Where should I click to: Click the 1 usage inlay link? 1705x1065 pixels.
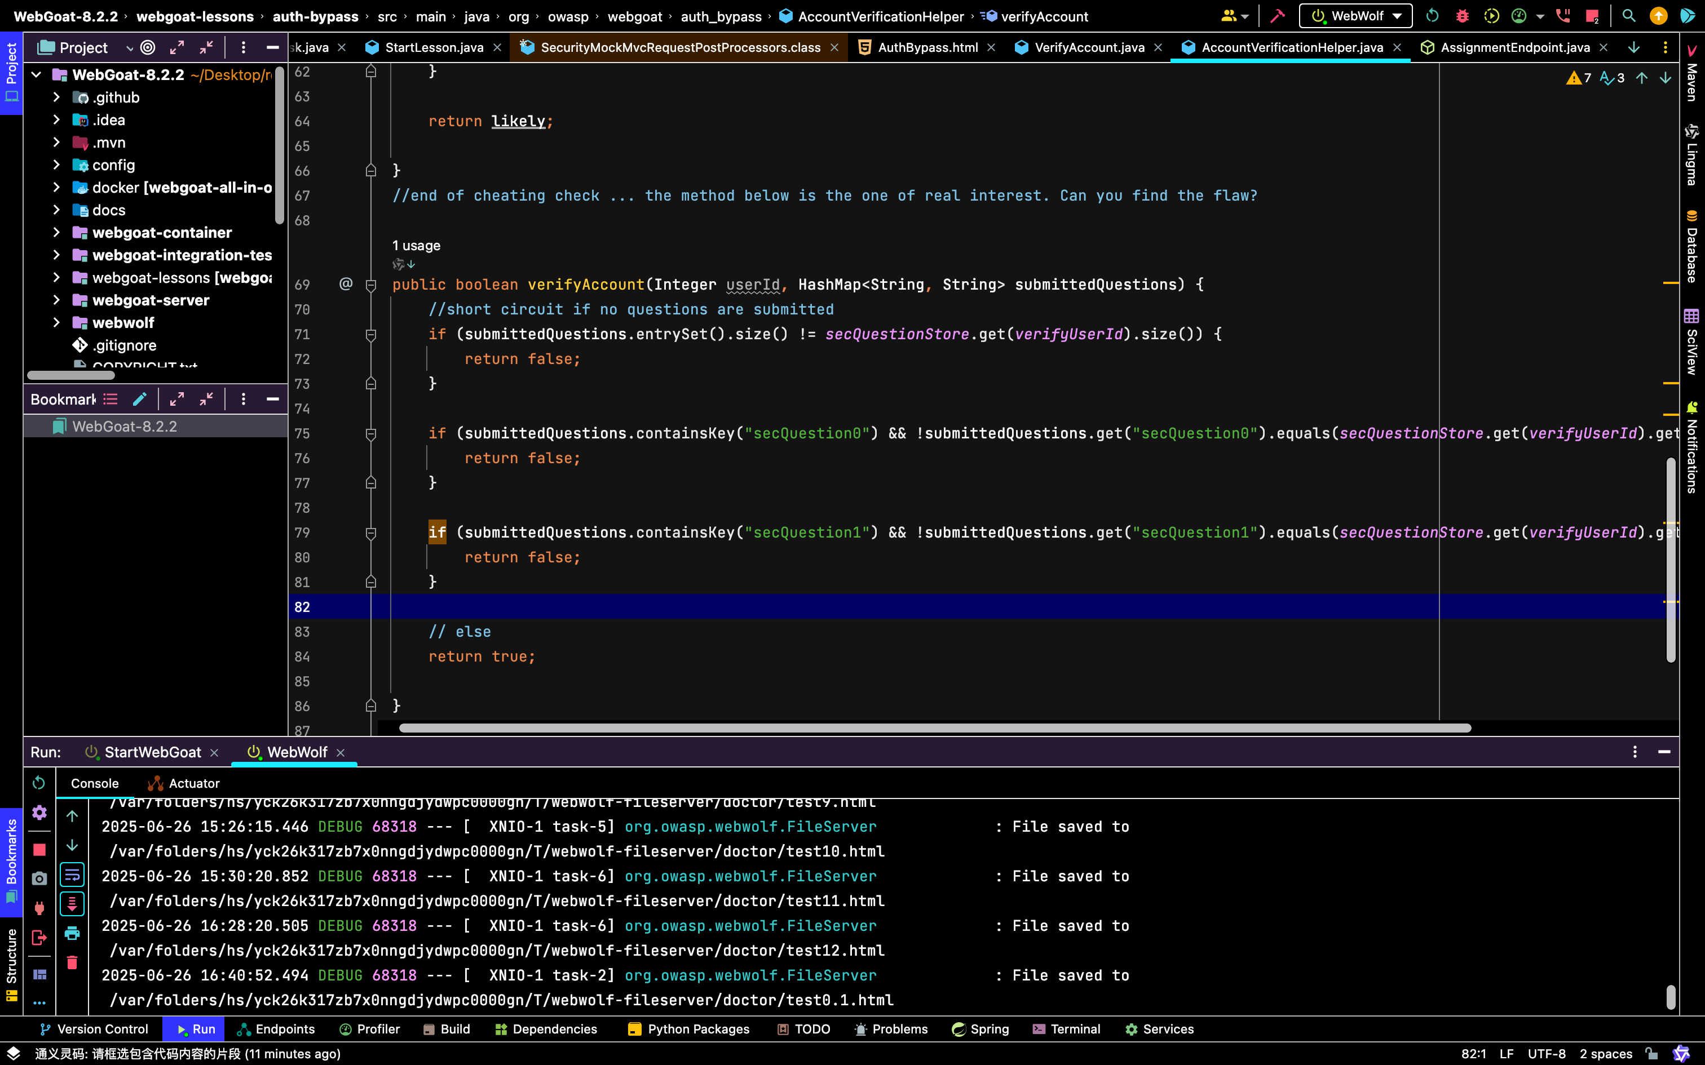click(x=416, y=245)
